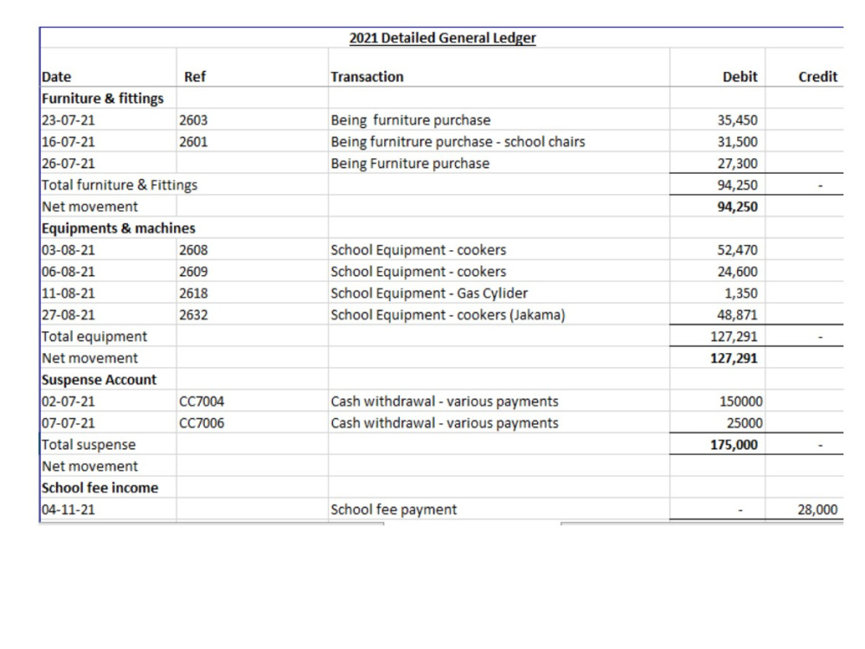Screen dimensions: 865x649
Task: Select date cell 11-08-21
Action: point(68,293)
